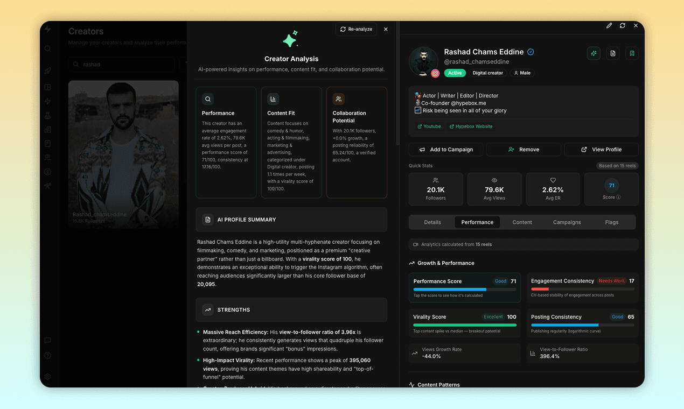Screen dimensions: 684x409
Task: Click the Instagram badge on the avatar
Action: pos(435,73)
